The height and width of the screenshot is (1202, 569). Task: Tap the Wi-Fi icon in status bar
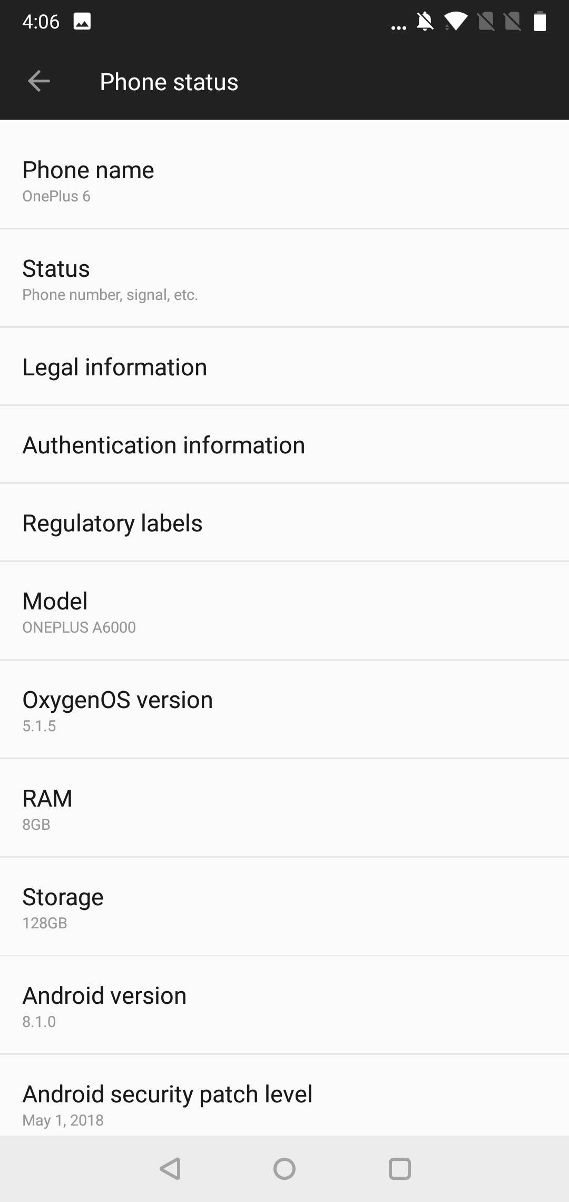(x=456, y=22)
